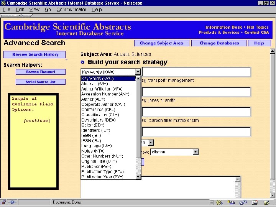Image resolution: width=276 pixels, height=207 pixels.
Task: Select Author Affiliation (AF=) option
Action: pos(108,89)
